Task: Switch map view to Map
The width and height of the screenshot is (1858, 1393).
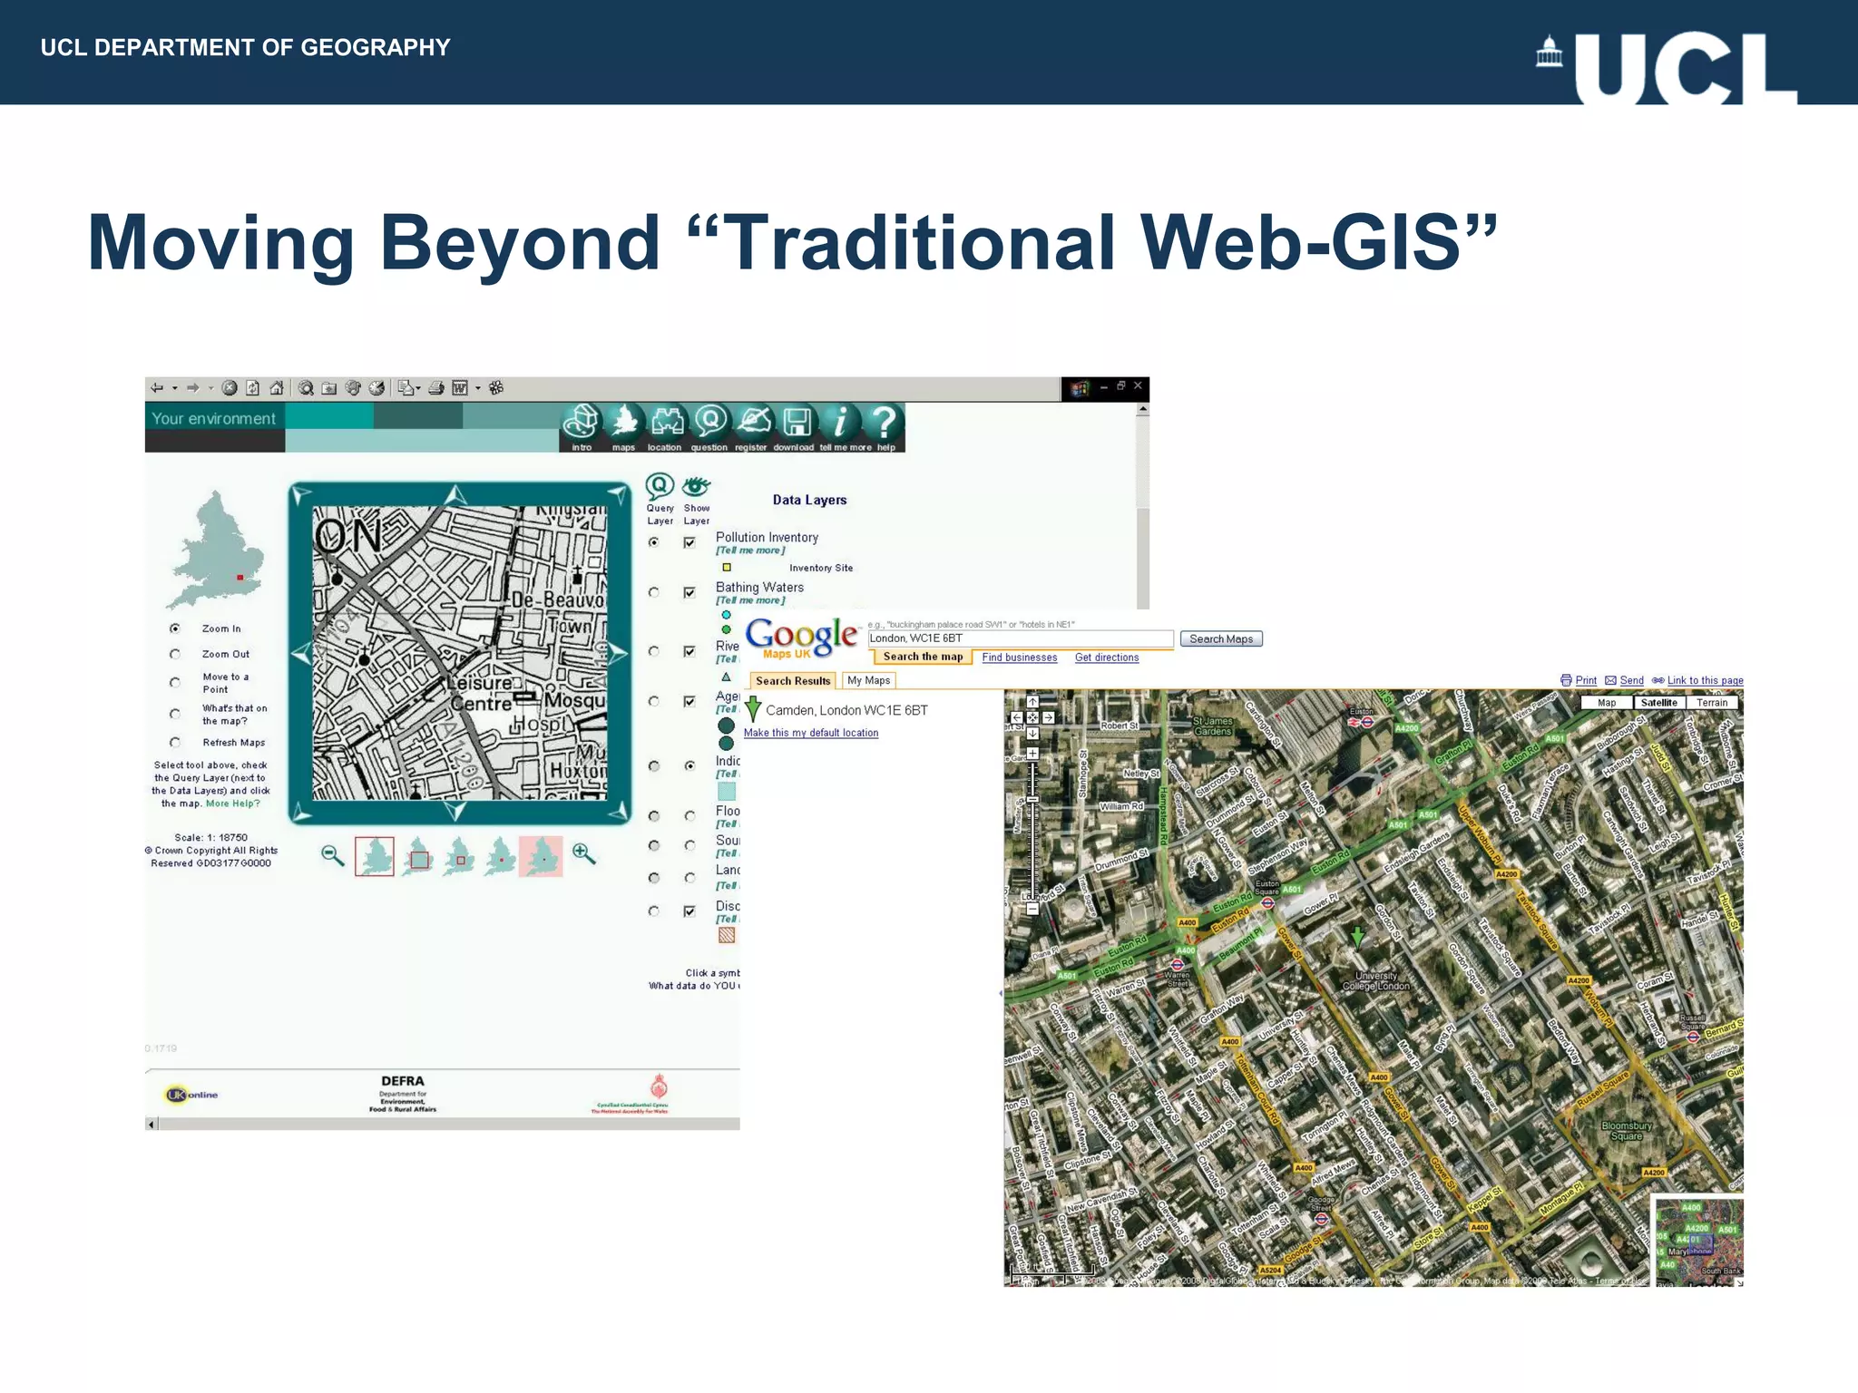Action: (1607, 703)
